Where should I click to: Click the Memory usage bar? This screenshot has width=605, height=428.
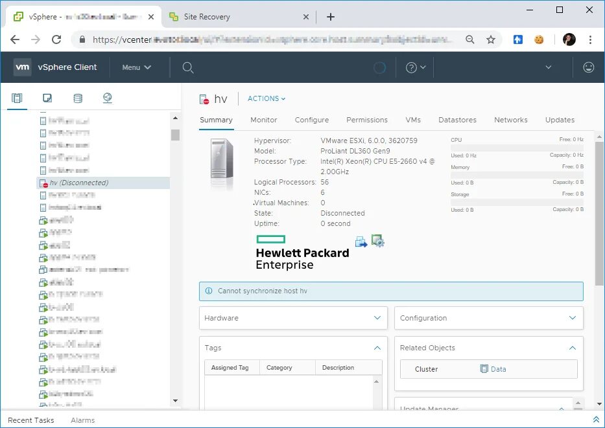point(517,175)
